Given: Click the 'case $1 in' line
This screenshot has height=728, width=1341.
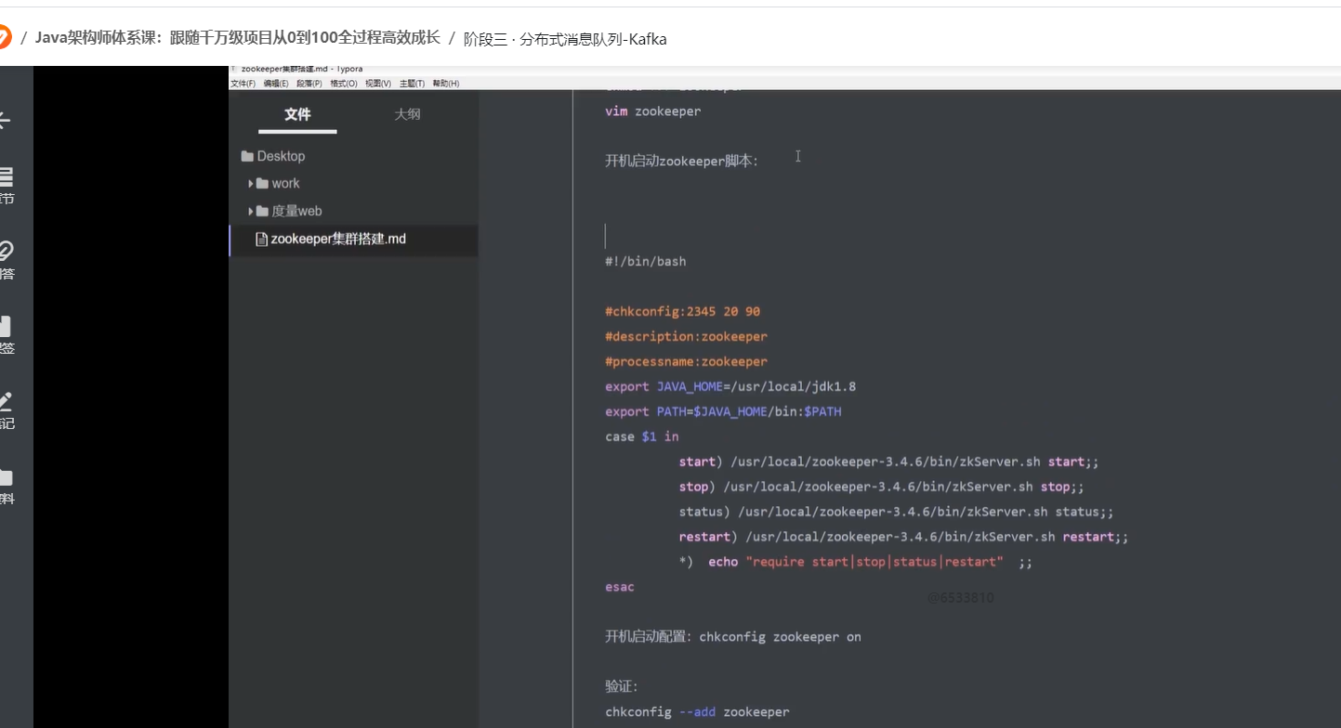Looking at the screenshot, I should coord(641,437).
